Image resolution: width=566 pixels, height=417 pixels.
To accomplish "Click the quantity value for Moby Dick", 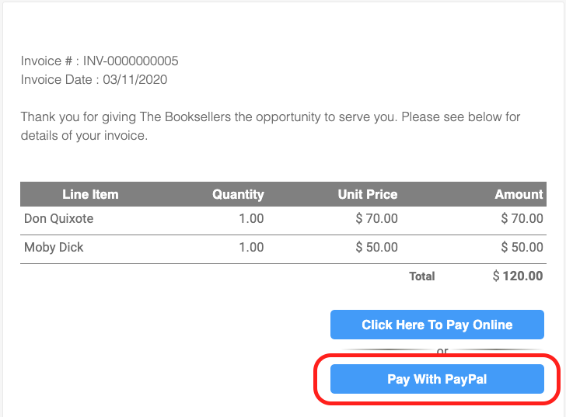I will pyautogui.click(x=251, y=248).
